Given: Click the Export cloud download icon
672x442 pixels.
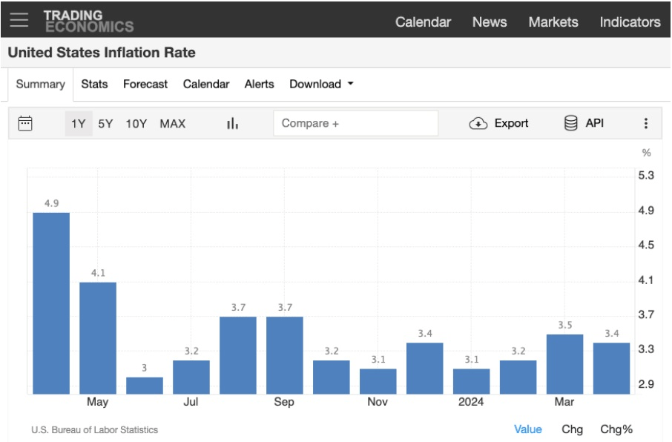Looking at the screenshot, I should click(x=478, y=124).
